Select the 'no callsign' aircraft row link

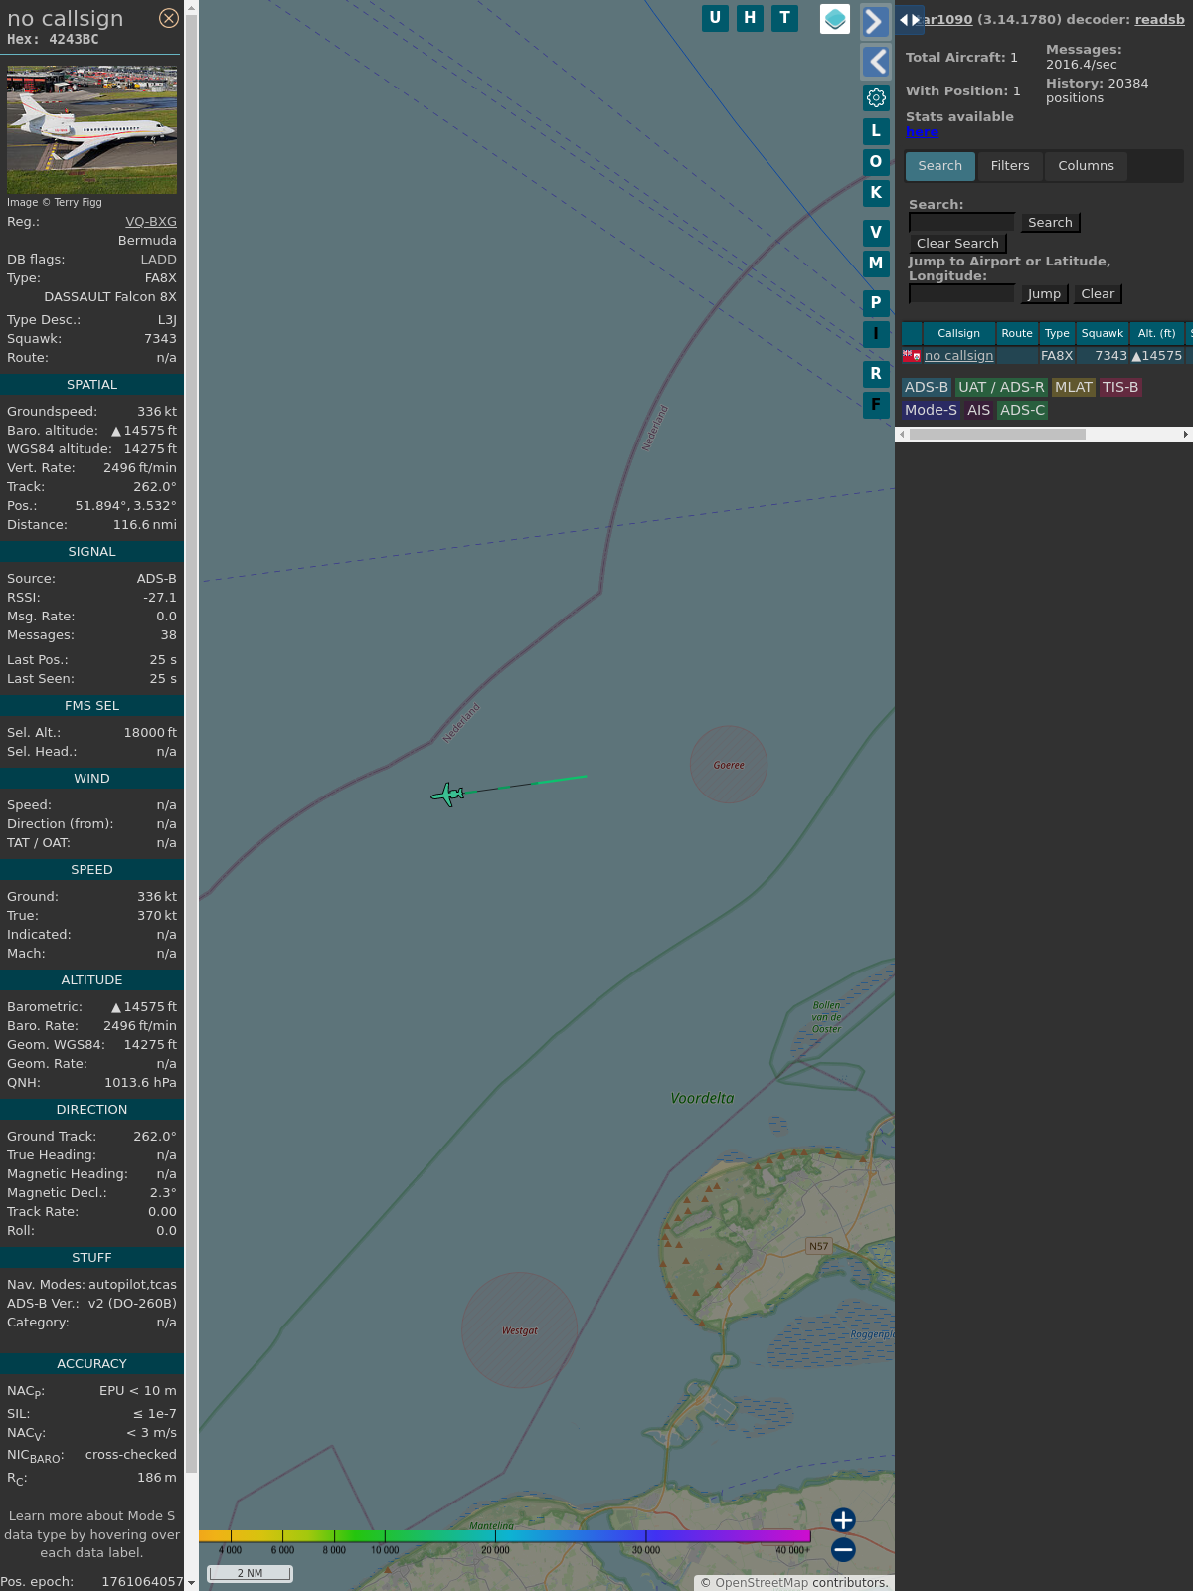point(958,356)
